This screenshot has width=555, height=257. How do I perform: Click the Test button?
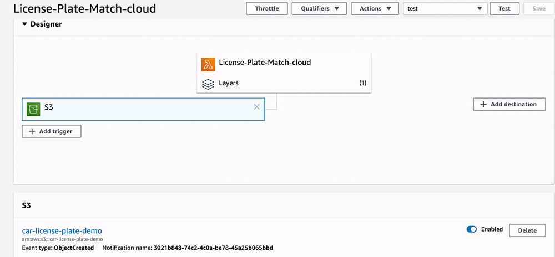[x=504, y=8]
